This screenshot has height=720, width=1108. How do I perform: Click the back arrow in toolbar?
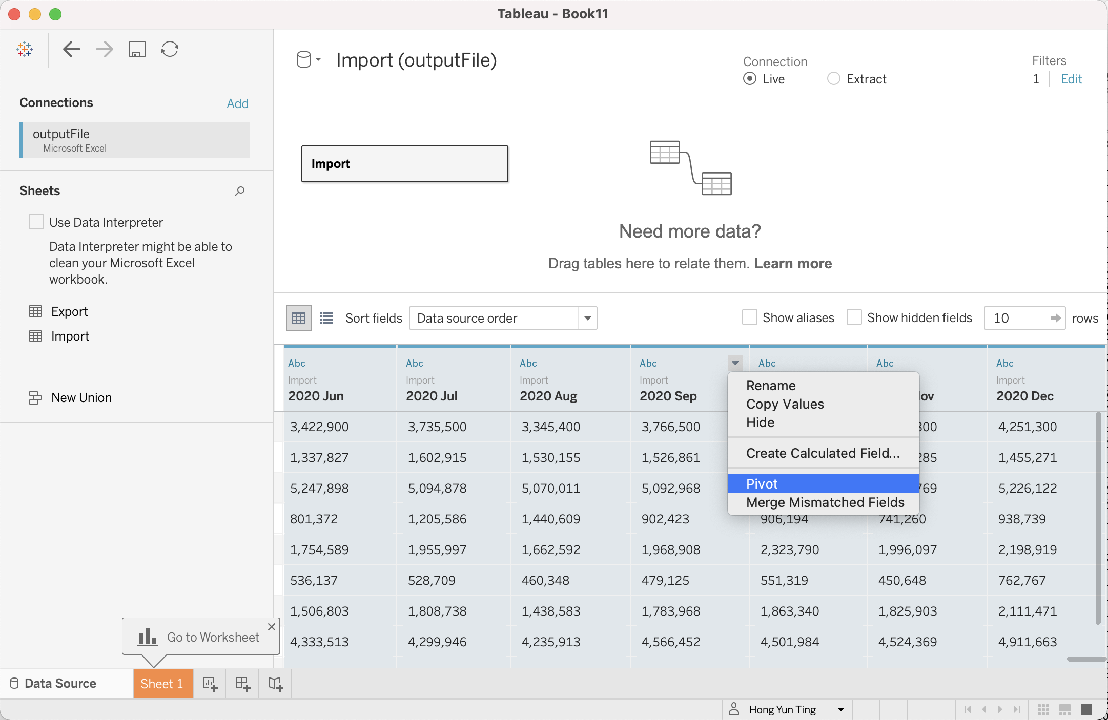(72, 49)
